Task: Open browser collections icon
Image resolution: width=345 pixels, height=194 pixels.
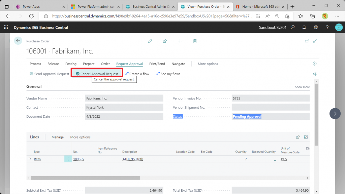Action: tap(312, 16)
